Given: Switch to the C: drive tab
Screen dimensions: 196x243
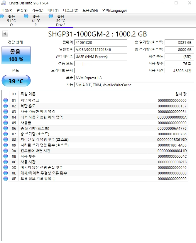Looking at the screenshot, I should [x=11, y=21].
